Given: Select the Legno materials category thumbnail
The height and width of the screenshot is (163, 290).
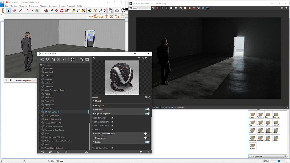Looking at the screenshot, I should (252, 123).
